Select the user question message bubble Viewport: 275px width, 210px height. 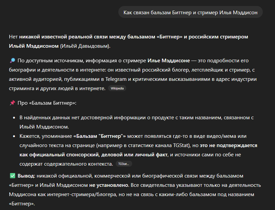click(x=191, y=13)
